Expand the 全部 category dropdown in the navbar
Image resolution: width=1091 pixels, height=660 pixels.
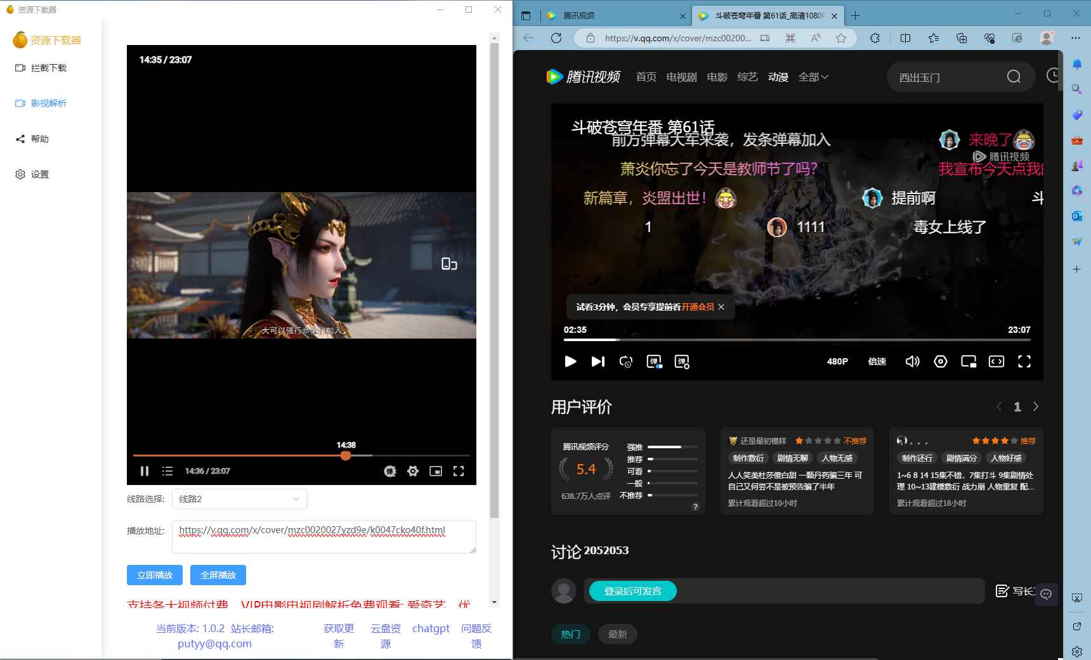[x=813, y=77]
